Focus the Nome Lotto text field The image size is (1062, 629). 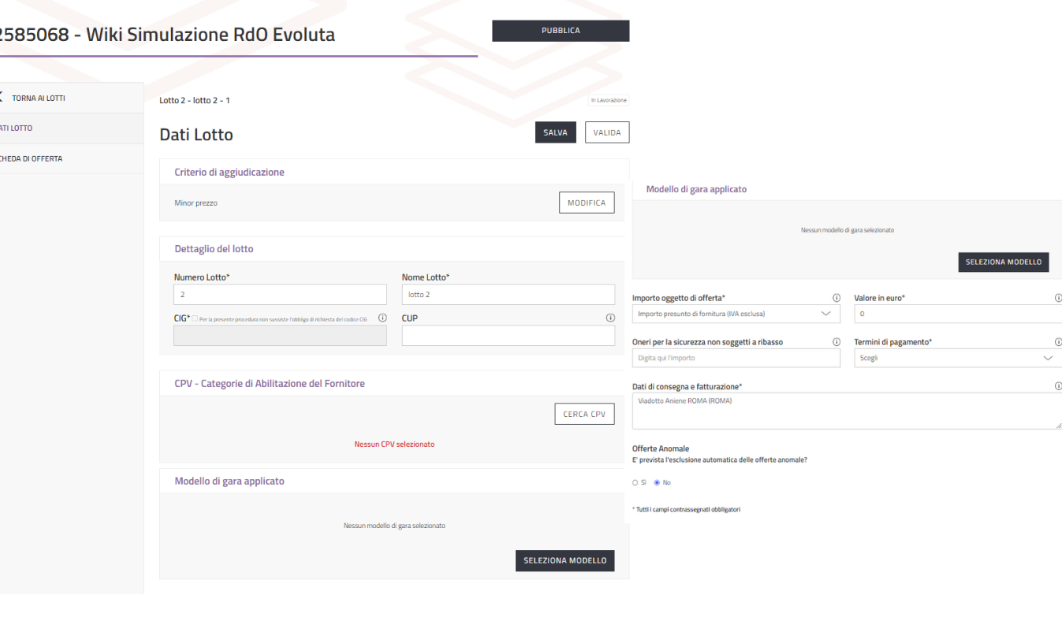pyautogui.click(x=508, y=295)
